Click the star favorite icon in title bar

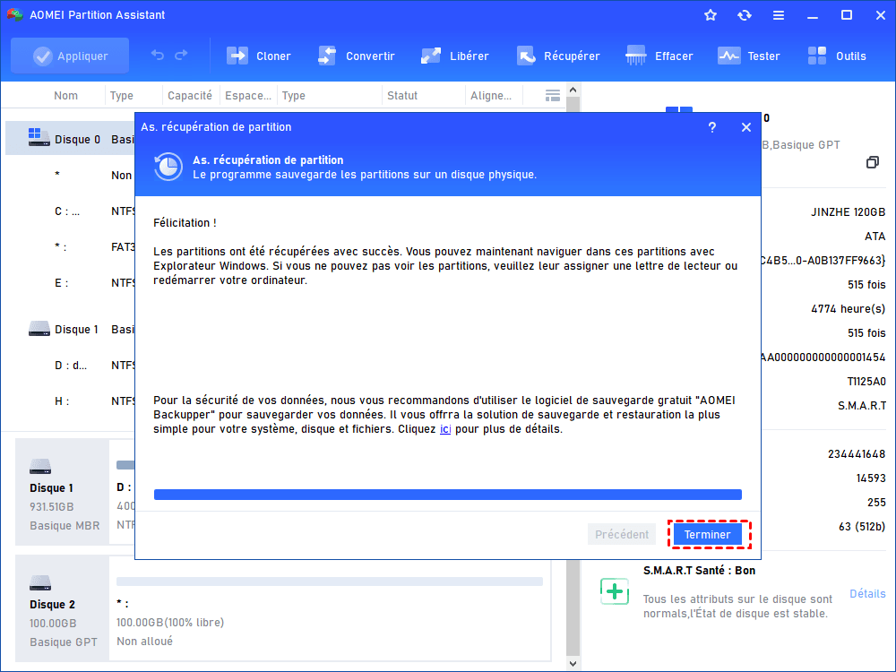point(711,15)
